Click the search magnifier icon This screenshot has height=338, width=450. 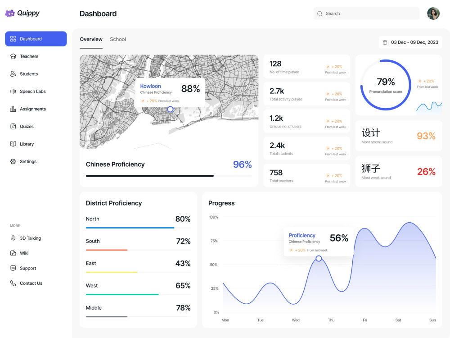[319, 14]
